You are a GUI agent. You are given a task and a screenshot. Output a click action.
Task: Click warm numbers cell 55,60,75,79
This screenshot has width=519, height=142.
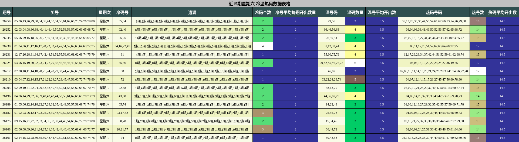tap(331, 54)
